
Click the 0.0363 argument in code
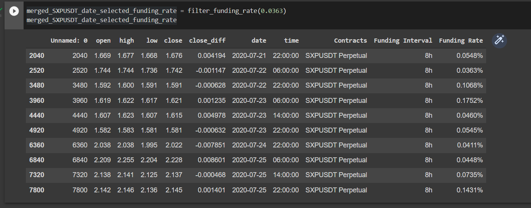272,11
